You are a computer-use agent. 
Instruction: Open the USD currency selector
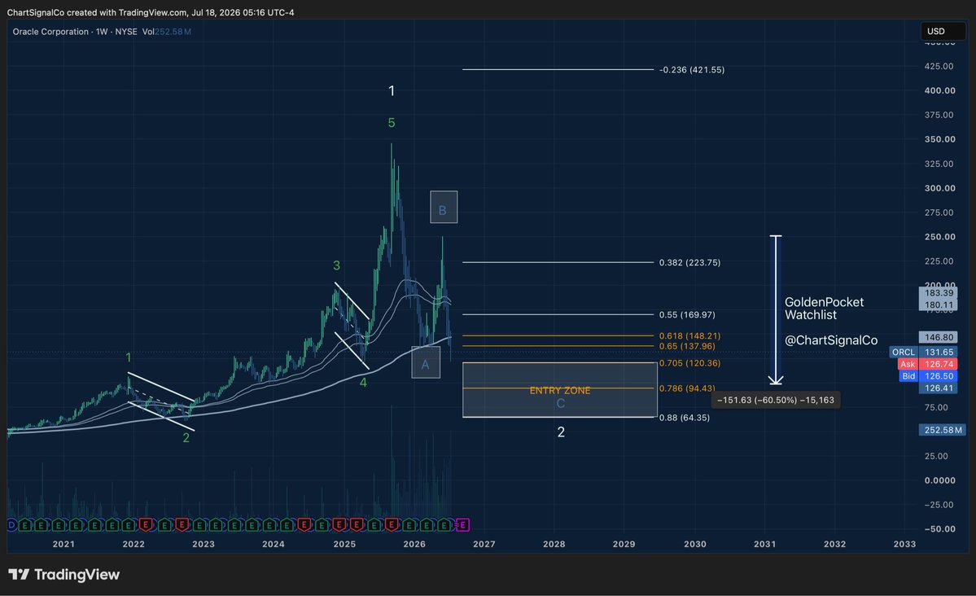click(x=943, y=31)
